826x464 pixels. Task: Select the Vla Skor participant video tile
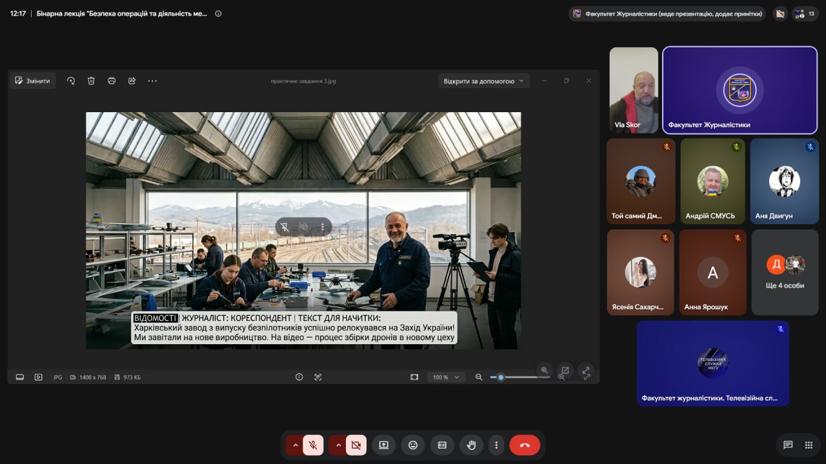click(634, 90)
